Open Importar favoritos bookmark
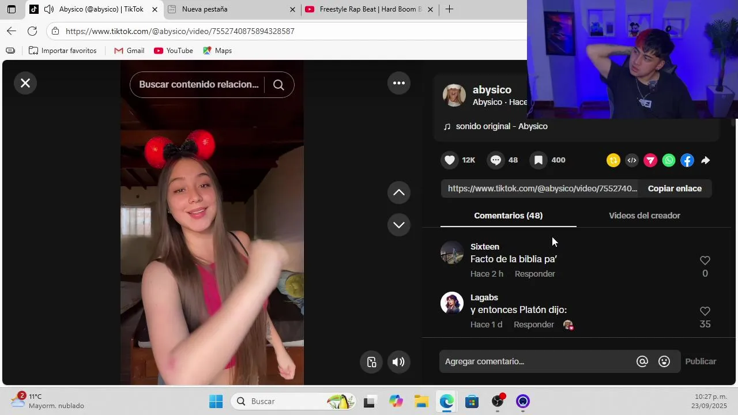 click(63, 51)
